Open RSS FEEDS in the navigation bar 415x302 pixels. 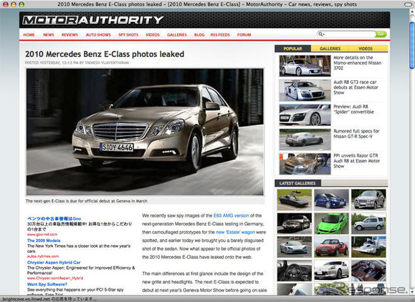(x=220, y=34)
